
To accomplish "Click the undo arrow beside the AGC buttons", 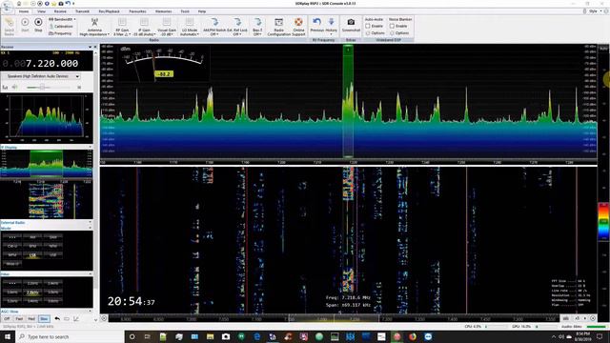I will point(57,318).
